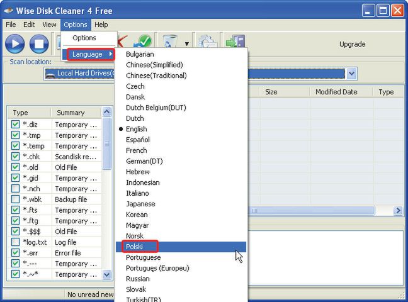This screenshot has height=302, width=408.
Task: Select Chinese(Traditional) language
Action: point(181,75)
